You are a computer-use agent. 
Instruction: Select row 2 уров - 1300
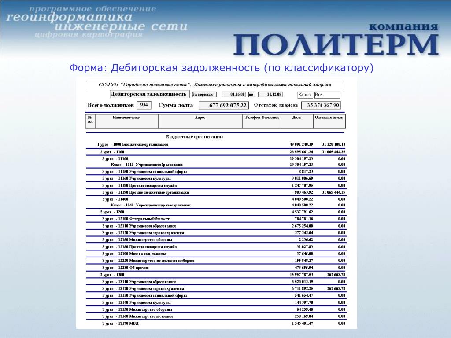(x=216, y=275)
